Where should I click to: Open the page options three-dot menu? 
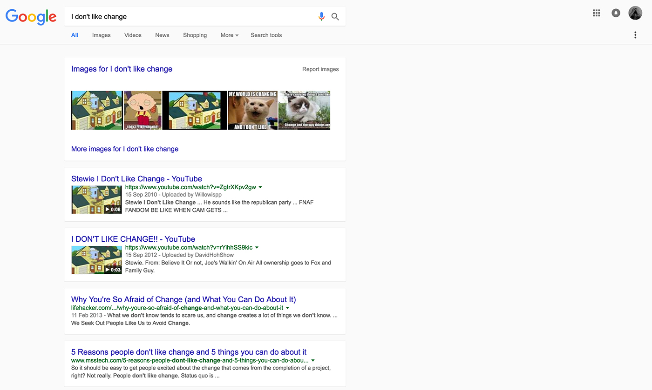(635, 34)
